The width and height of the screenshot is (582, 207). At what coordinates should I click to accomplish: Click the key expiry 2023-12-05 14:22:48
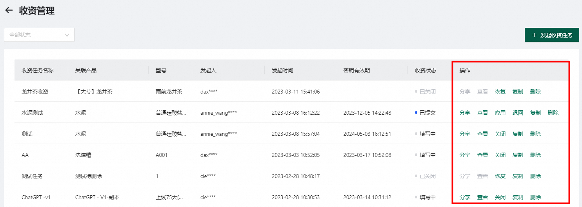point(367,113)
